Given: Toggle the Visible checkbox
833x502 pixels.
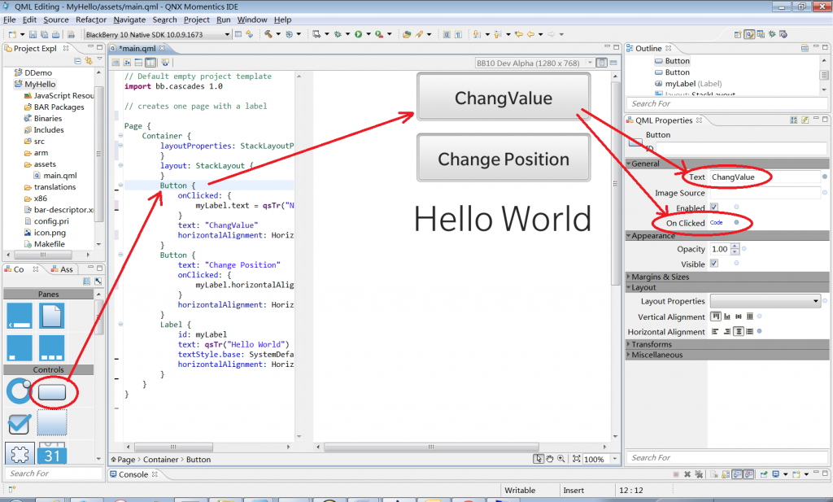Looking at the screenshot, I should 714,264.
